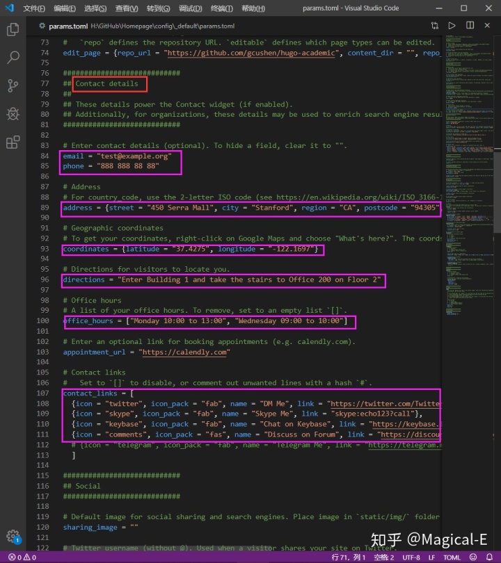The width and height of the screenshot is (501, 563).
Task: Click the appointment_url key
Action: [x=94, y=352]
